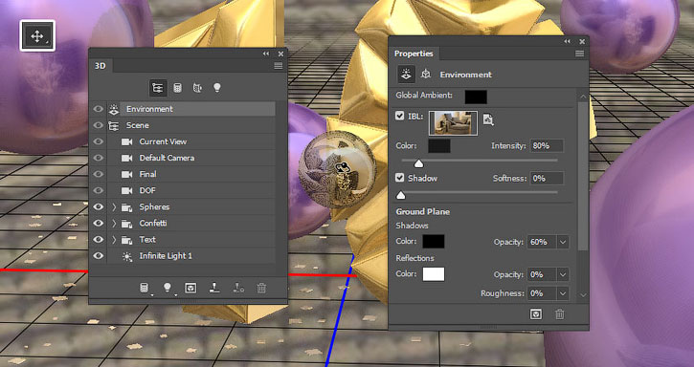Add new light to scene
This screenshot has height=367, width=694.
pos(168,288)
